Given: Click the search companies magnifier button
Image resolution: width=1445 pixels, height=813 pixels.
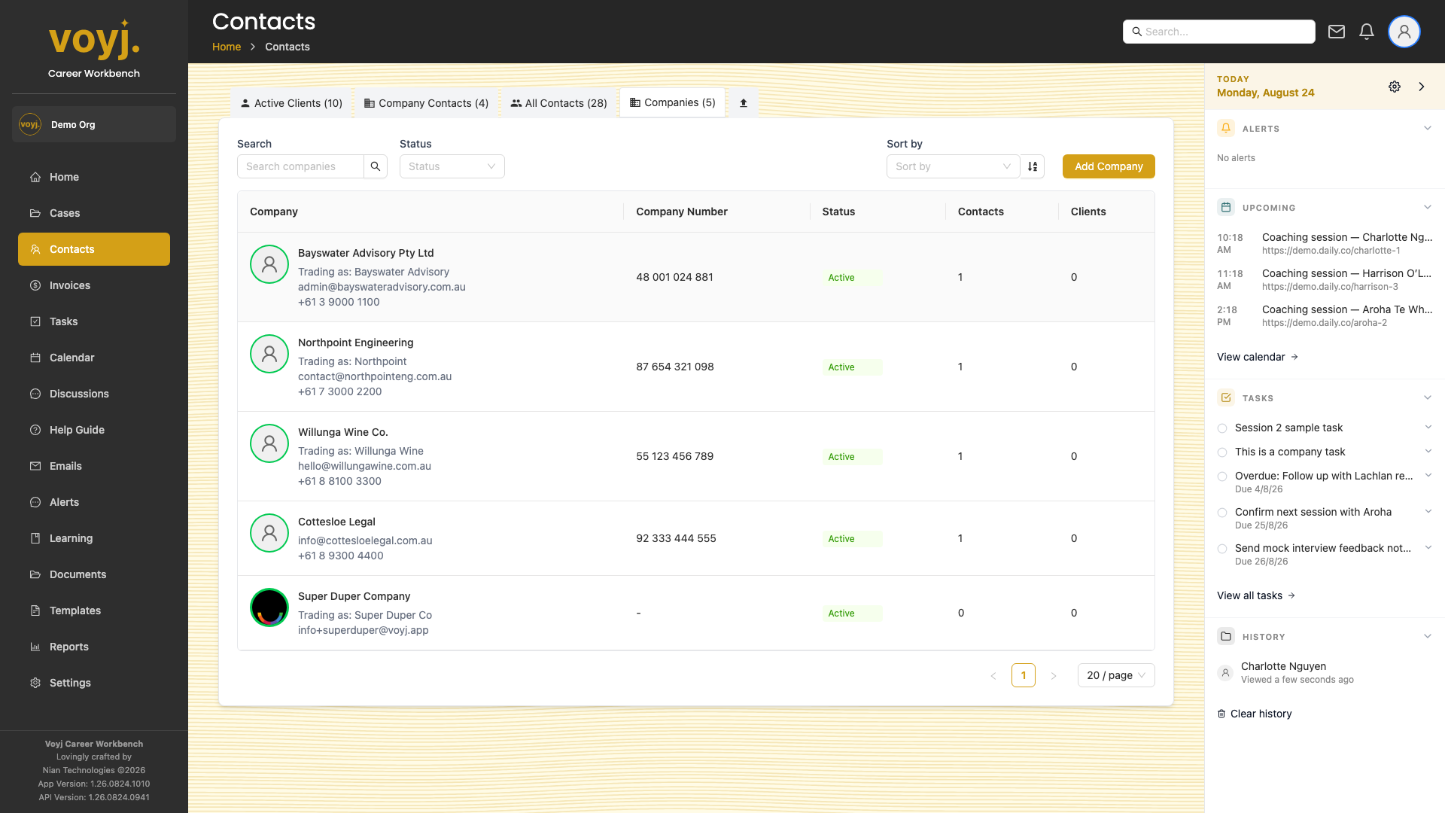Looking at the screenshot, I should [x=376, y=166].
